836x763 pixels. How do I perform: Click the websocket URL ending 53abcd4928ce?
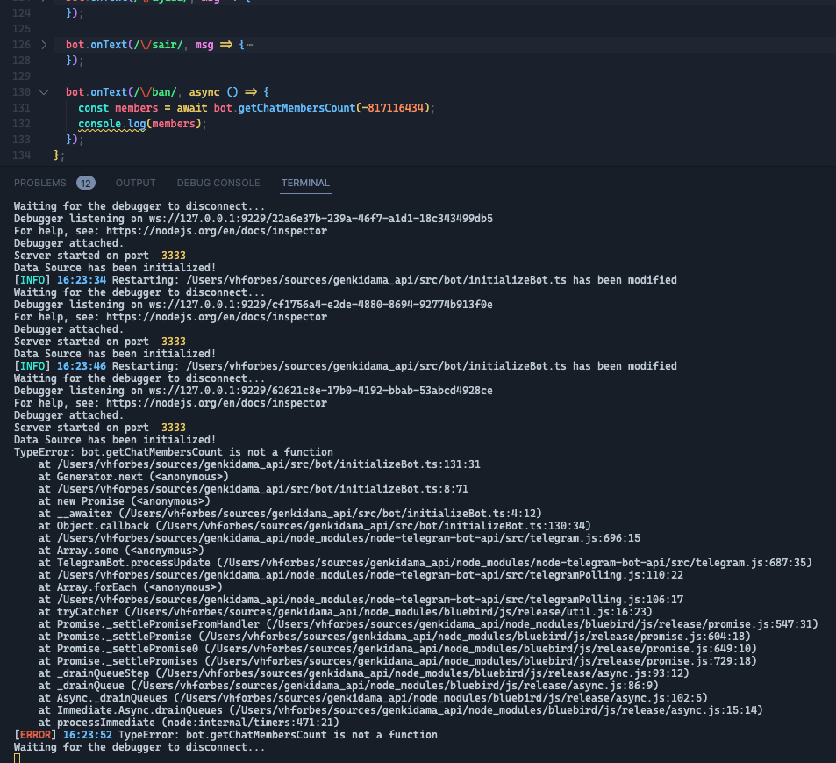[x=321, y=391]
